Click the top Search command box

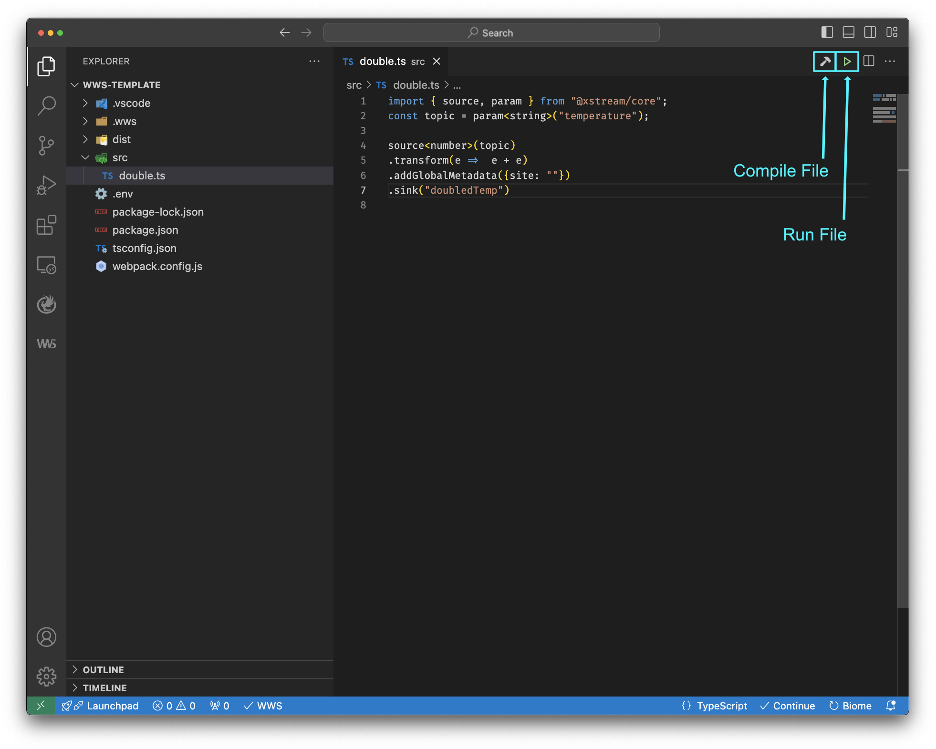(491, 33)
